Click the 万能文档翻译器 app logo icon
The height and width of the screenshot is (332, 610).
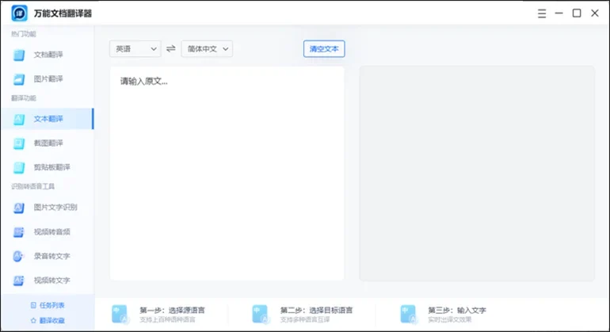19,13
